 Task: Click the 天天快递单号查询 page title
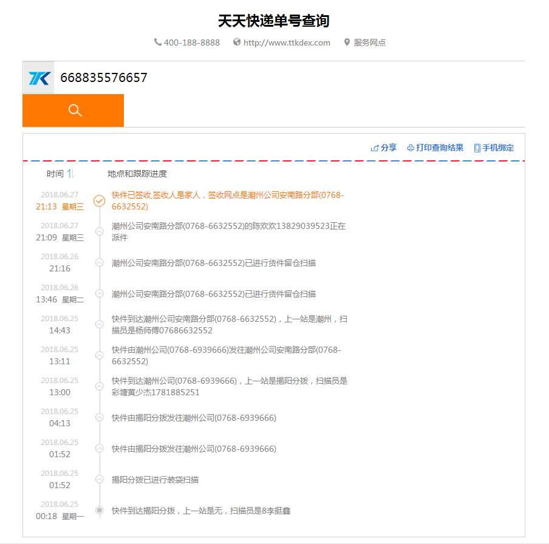tap(274, 21)
